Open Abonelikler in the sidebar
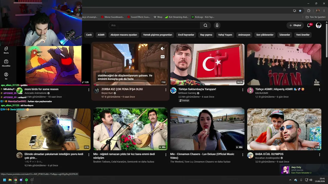The image size is (328, 184). coord(6,63)
